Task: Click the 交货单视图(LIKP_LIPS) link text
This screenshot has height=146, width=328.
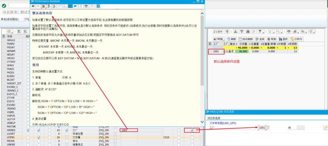Action: point(223,123)
